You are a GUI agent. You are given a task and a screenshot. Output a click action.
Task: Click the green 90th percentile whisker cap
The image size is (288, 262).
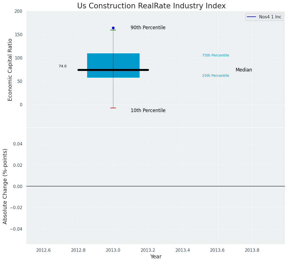coord(113,30)
